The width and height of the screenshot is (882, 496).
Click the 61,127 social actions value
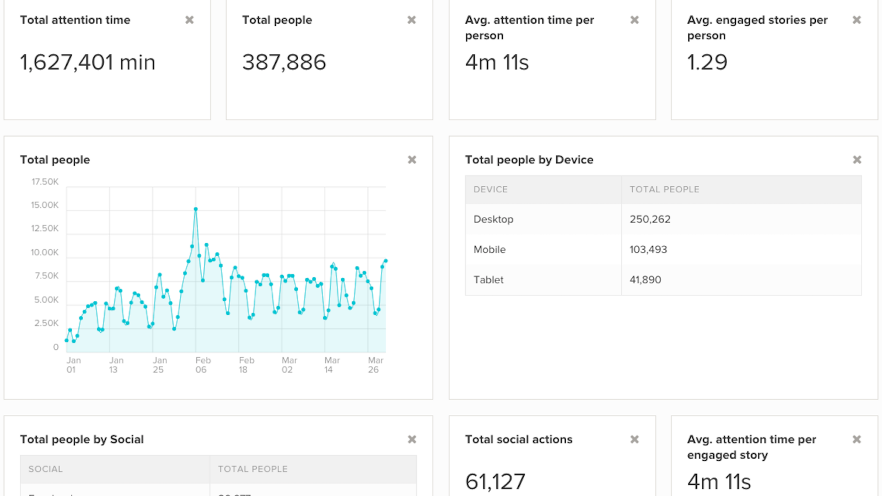point(495,482)
